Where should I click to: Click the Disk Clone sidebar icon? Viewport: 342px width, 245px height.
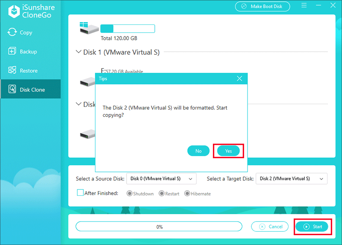(x=12, y=90)
